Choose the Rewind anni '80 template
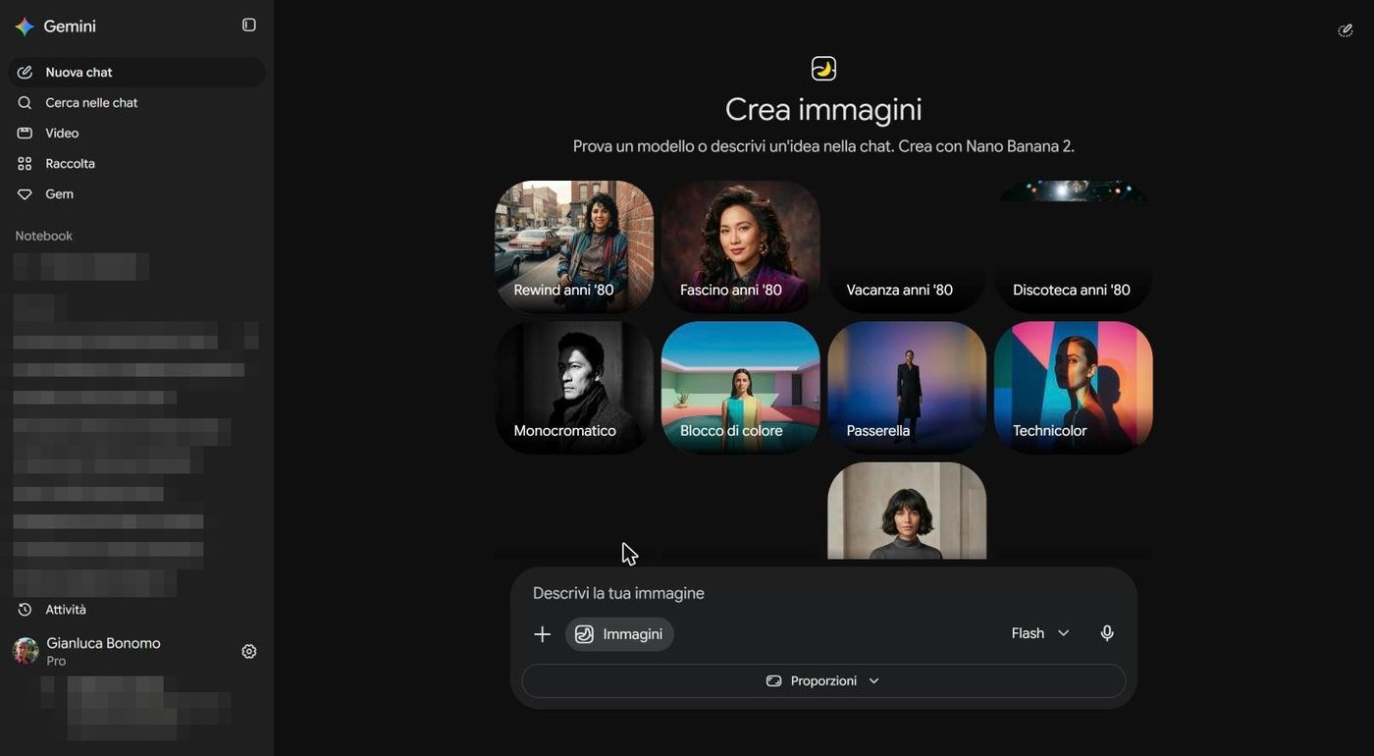The image size is (1374, 756). (574, 246)
